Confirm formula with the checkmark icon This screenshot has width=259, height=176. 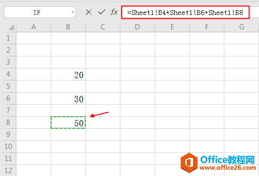pyautogui.click(x=102, y=12)
